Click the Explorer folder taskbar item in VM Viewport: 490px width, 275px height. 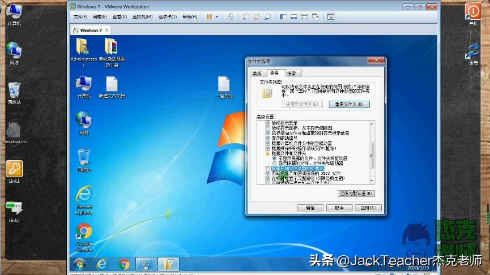tap(169, 264)
